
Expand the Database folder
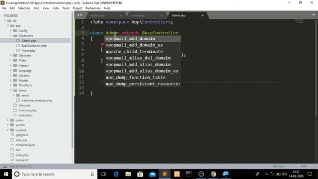pyautogui.click(x=11, y=55)
